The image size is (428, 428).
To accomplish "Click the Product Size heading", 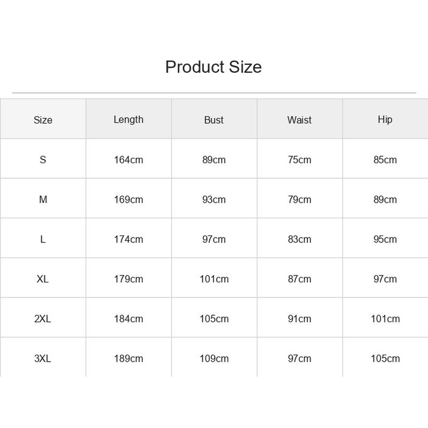I will (213, 67).
